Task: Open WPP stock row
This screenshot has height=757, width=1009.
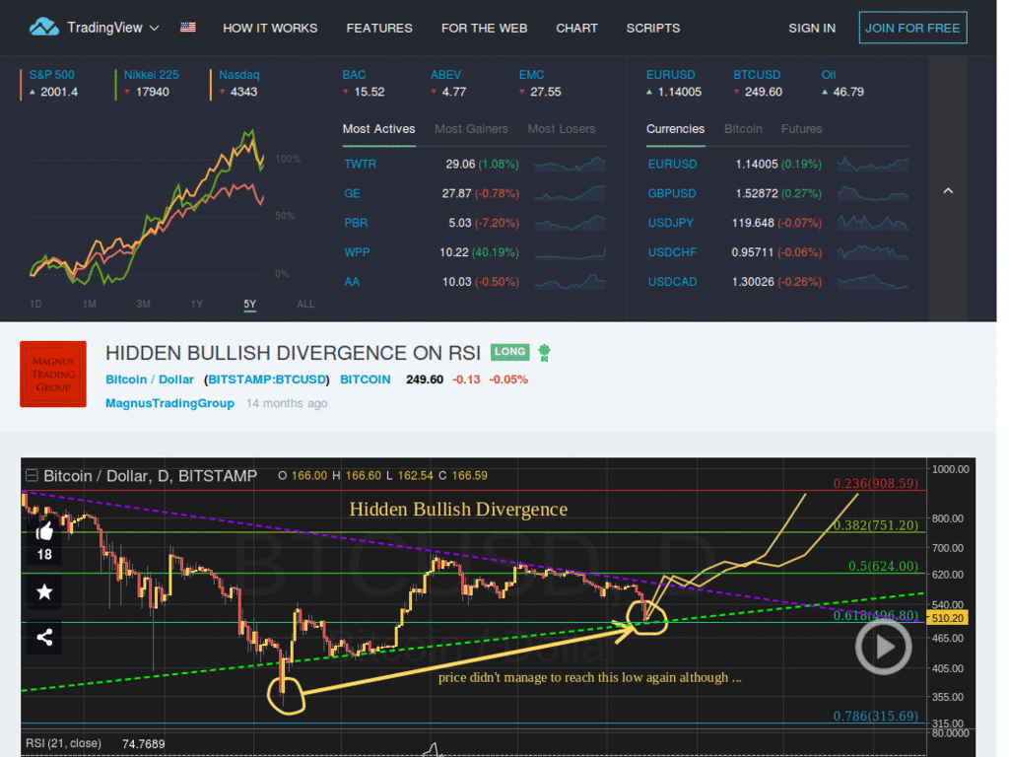Action: (x=475, y=252)
